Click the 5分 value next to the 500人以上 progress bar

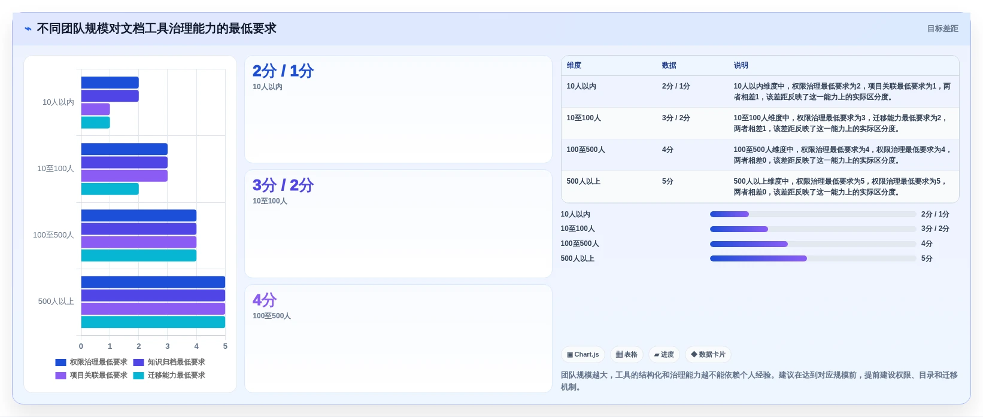point(927,258)
